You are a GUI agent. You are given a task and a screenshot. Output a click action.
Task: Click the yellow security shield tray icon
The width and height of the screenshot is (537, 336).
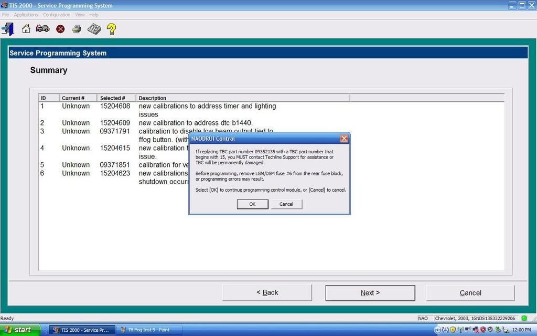coord(453,330)
